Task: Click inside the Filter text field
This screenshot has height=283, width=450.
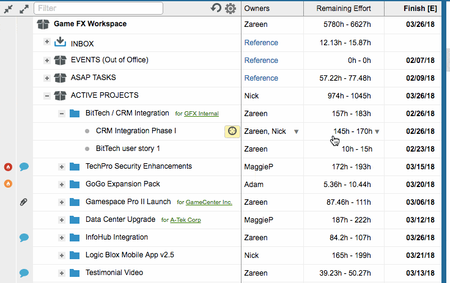Action: point(98,9)
